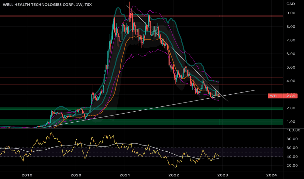Click the 20.00 RSI axis label
Image resolution: width=304 pixels, height=179 pixels.
[292, 165]
